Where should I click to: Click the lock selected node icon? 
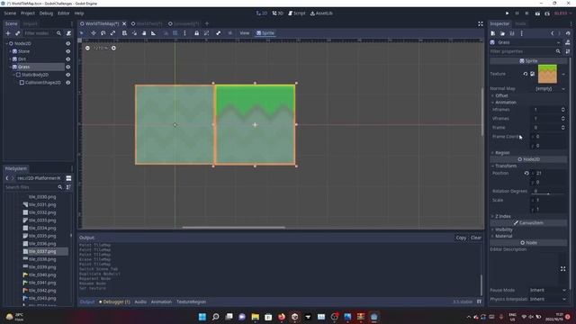click(x=196, y=33)
